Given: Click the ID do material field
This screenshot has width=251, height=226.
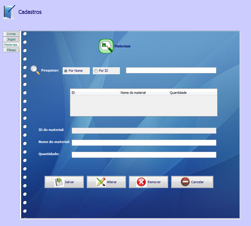Looking at the screenshot, I should point(144,131).
